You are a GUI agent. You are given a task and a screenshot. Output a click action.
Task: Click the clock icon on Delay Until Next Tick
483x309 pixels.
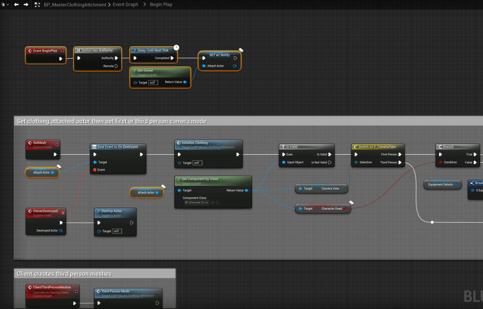[176, 47]
